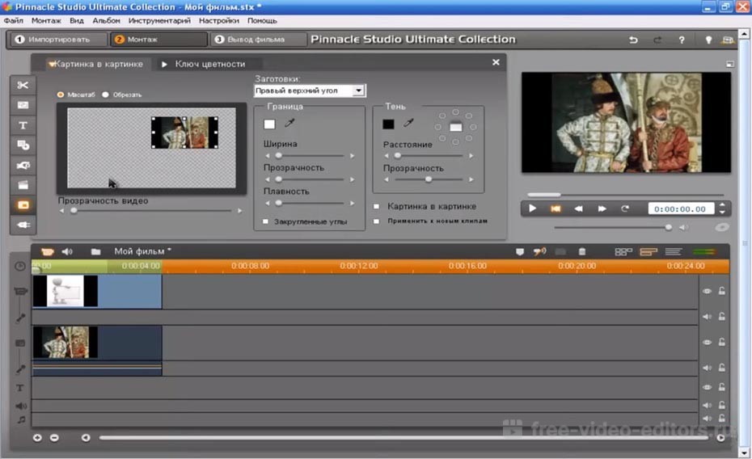The width and height of the screenshot is (752, 459).
Task: Select the scissors split clip tool
Action: [23, 86]
